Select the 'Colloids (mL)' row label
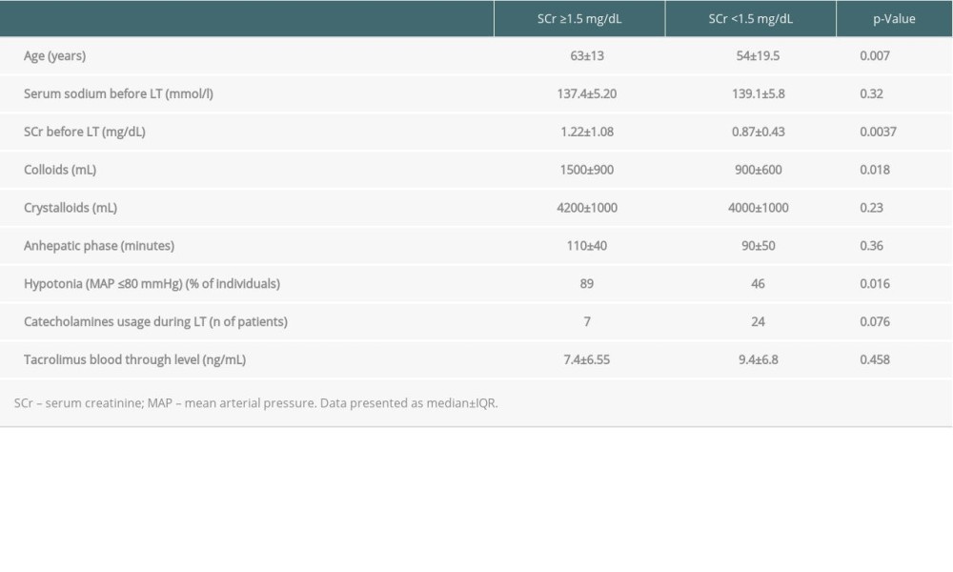 point(60,170)
